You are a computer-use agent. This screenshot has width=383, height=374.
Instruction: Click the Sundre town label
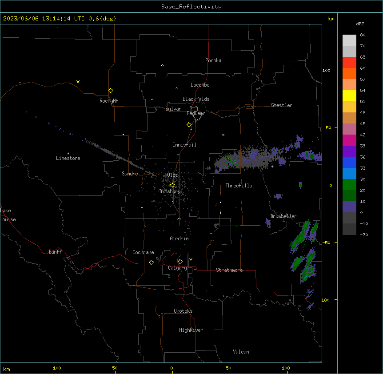[130, 174]
